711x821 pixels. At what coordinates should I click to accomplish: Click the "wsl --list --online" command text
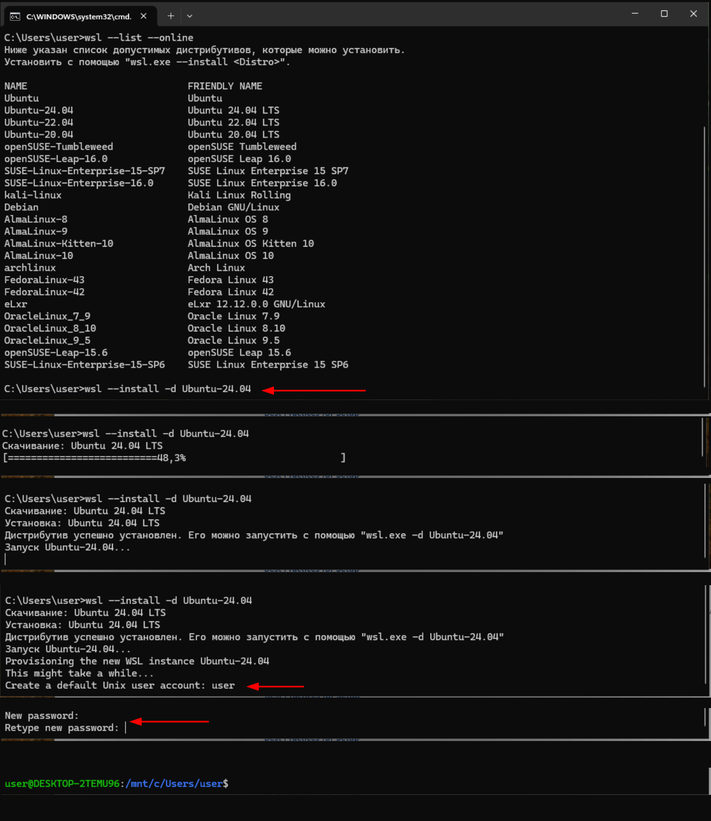139,38
